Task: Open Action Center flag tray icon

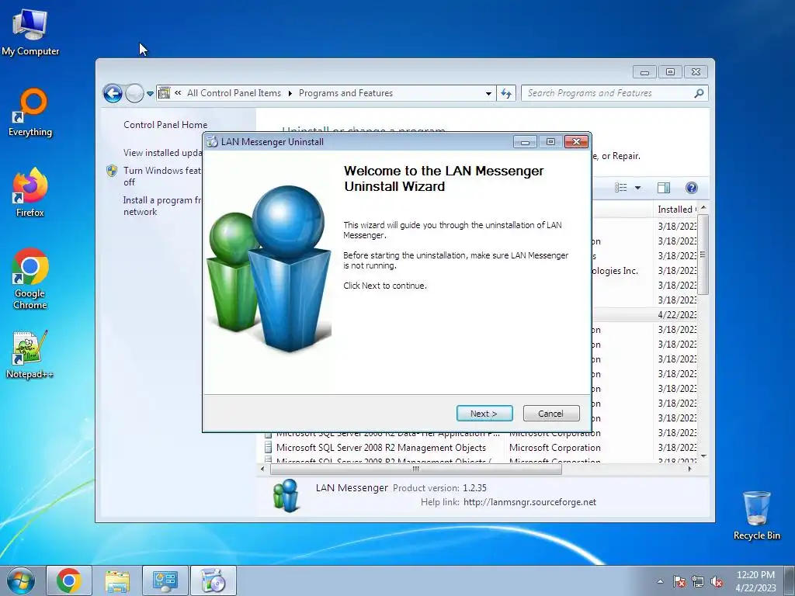Action: pos(679,581)
